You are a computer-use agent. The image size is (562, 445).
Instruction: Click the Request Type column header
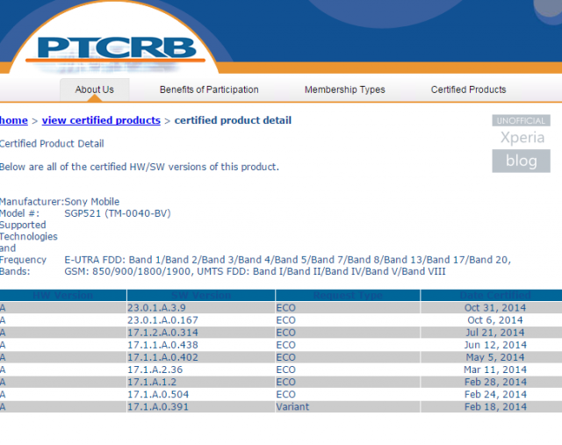pyautogui.click(x=348, y=295)
